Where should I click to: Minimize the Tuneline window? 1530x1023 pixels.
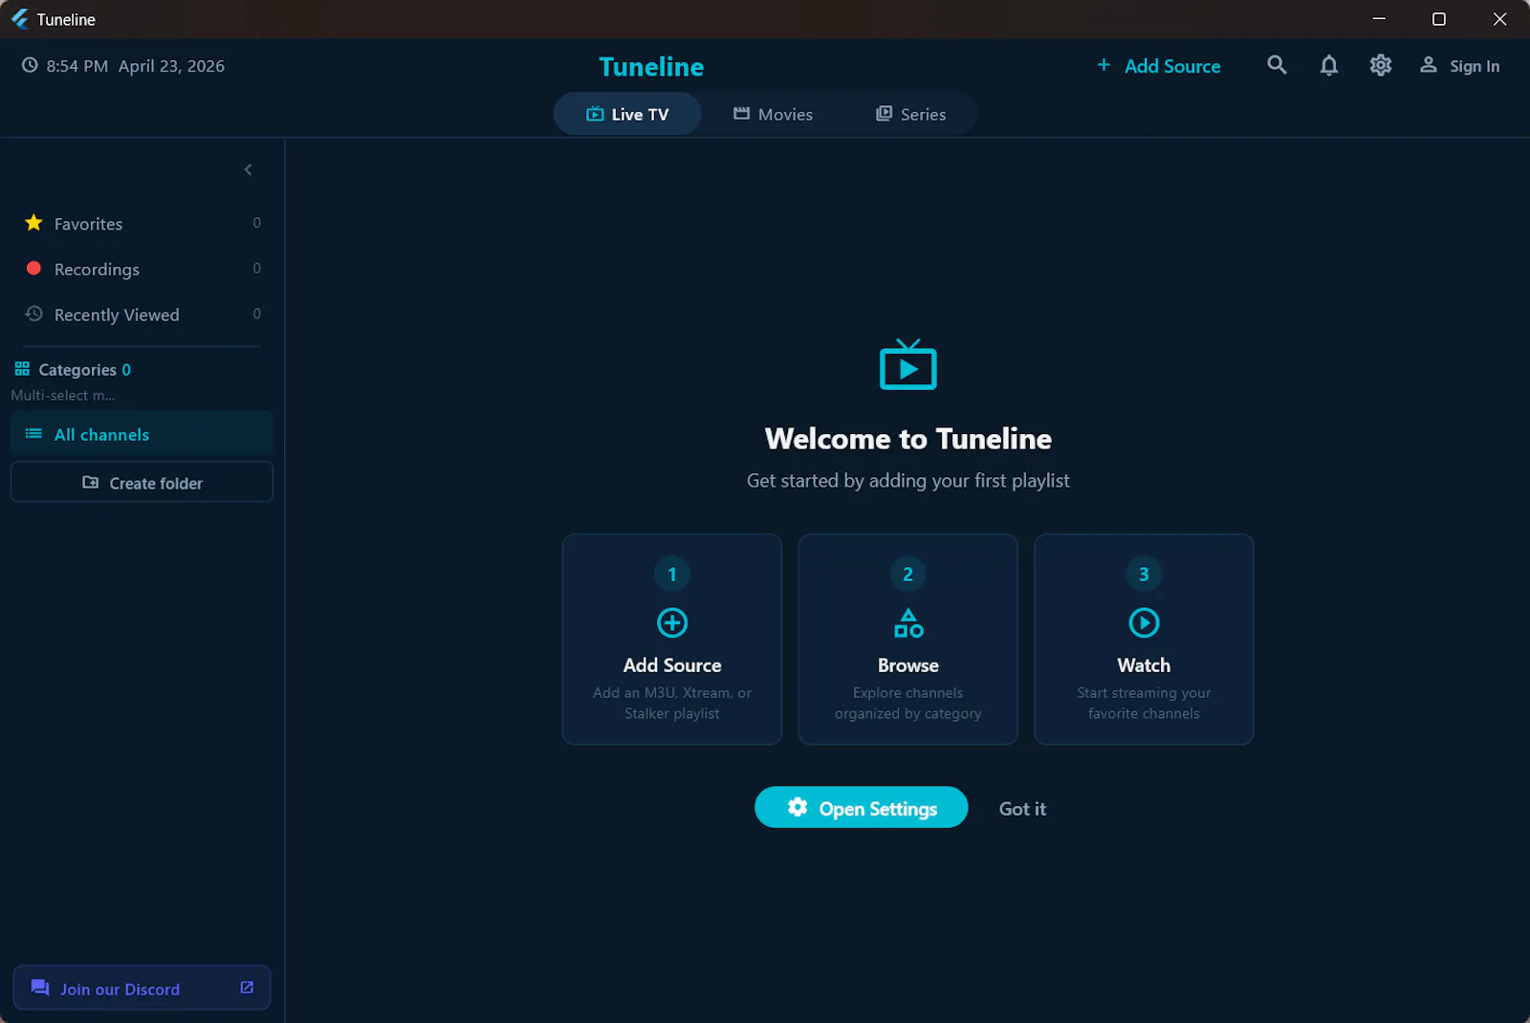coord(1378,19)
